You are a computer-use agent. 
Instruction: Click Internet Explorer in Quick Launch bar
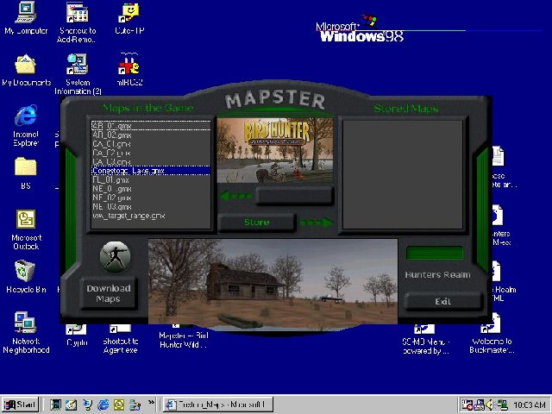tap(103, 405)
